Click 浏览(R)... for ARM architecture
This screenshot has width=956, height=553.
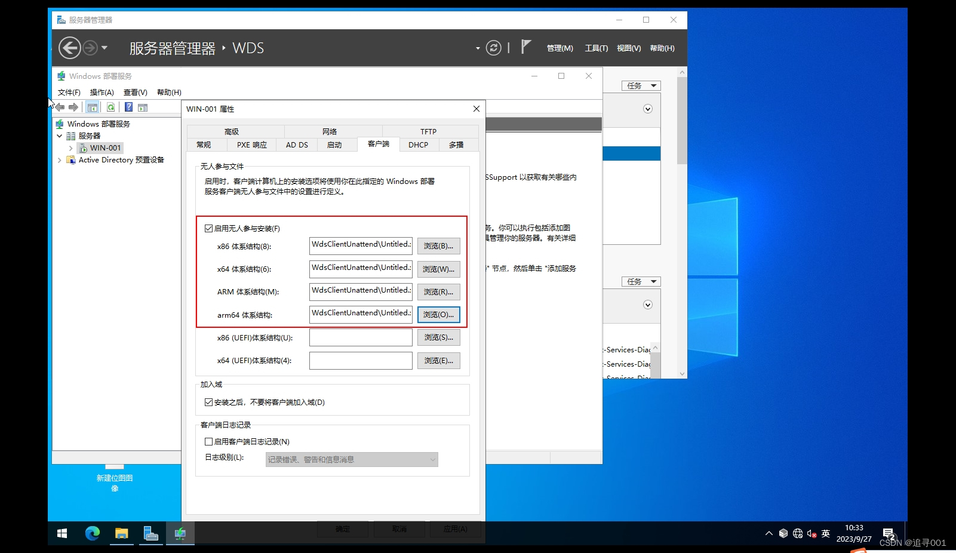pos(438,291)
